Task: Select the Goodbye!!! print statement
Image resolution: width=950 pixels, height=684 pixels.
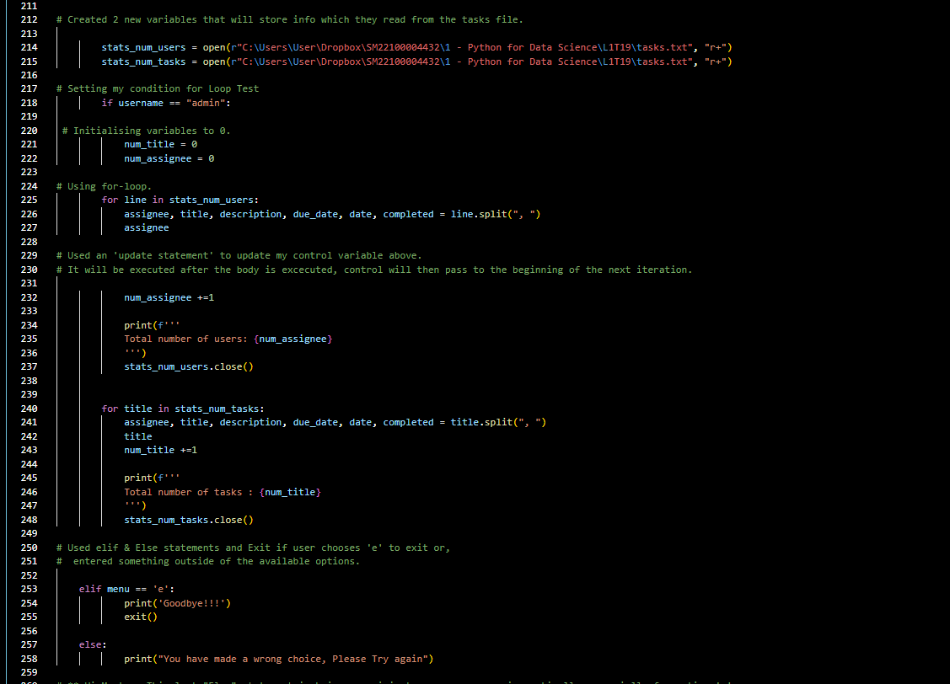Action: pyautogui.click(x=179, y=602)
